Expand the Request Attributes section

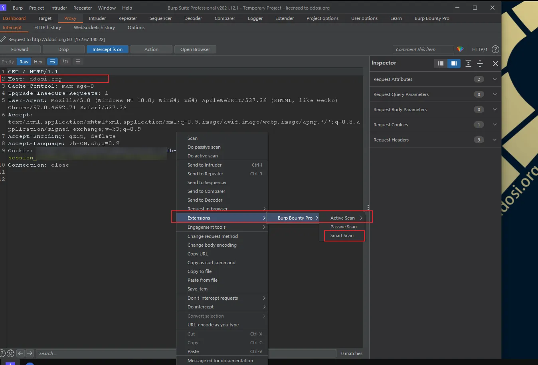pyautogui.click(x=494, y=79)
